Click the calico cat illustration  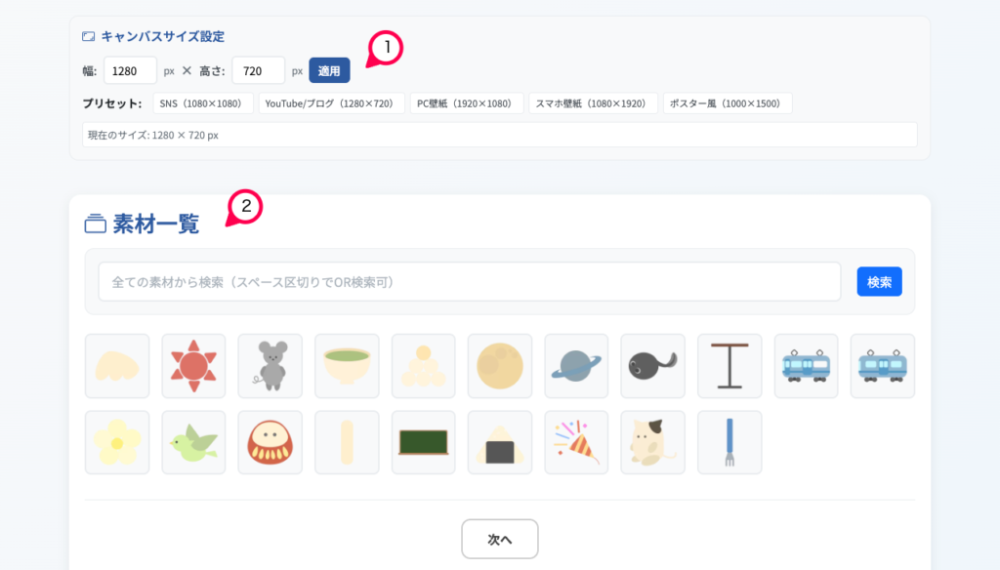[x=652, y=442]
